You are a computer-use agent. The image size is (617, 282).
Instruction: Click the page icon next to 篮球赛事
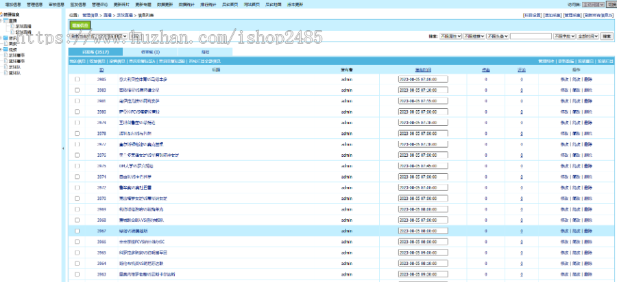point(5,62)
